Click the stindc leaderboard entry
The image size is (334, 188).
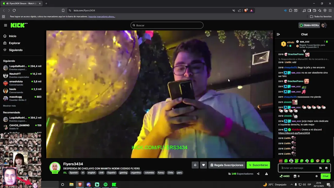(x=288, y=44)
